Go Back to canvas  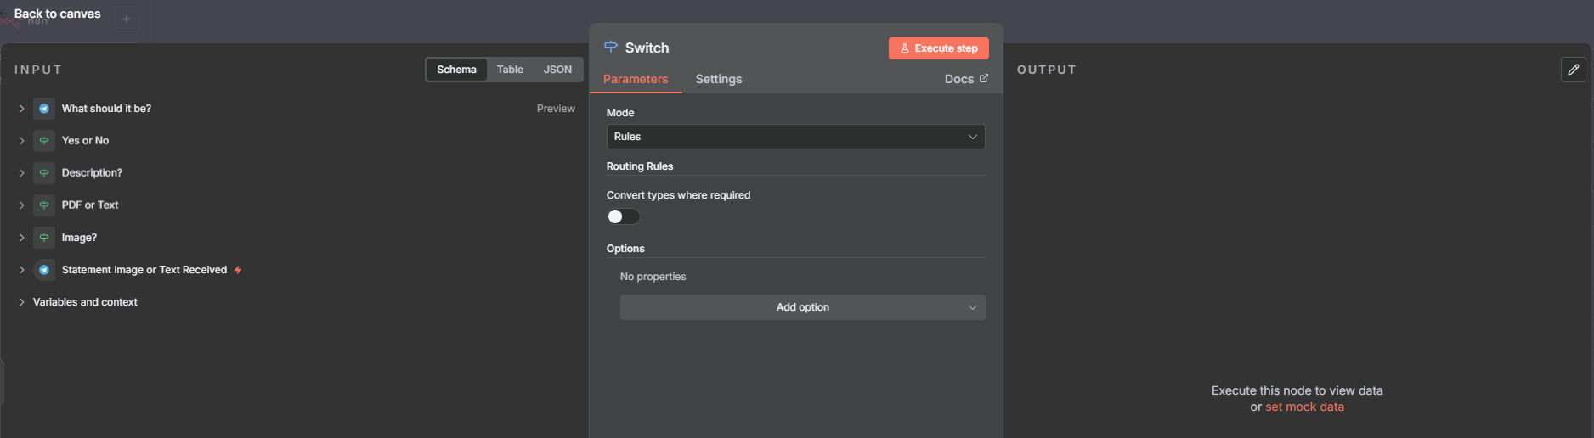point(57,14)
